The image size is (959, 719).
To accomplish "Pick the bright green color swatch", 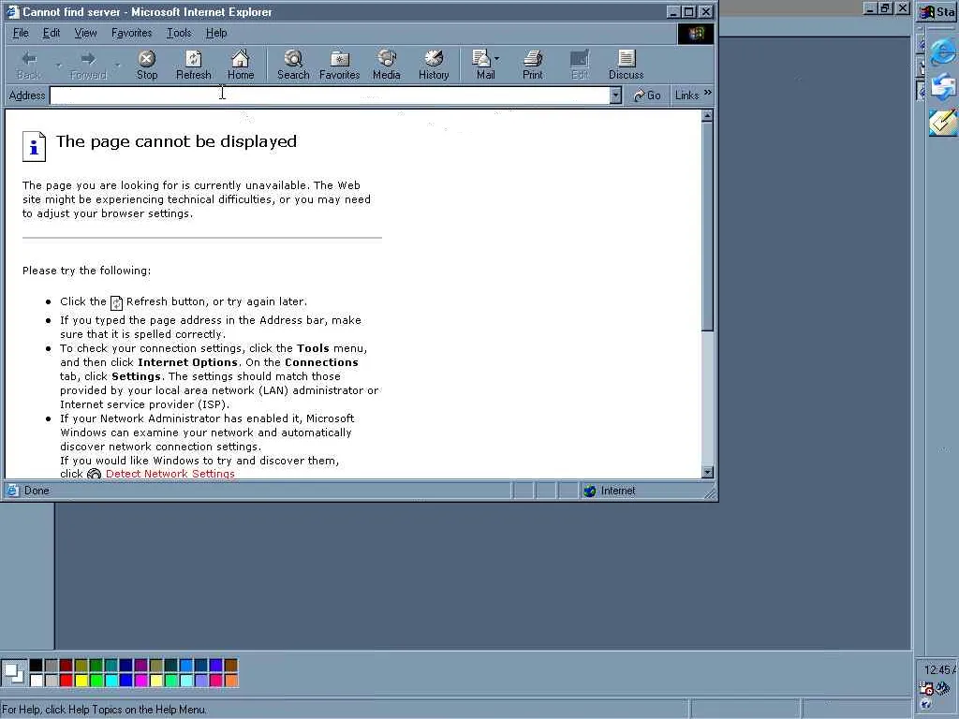I will [96, 680].
